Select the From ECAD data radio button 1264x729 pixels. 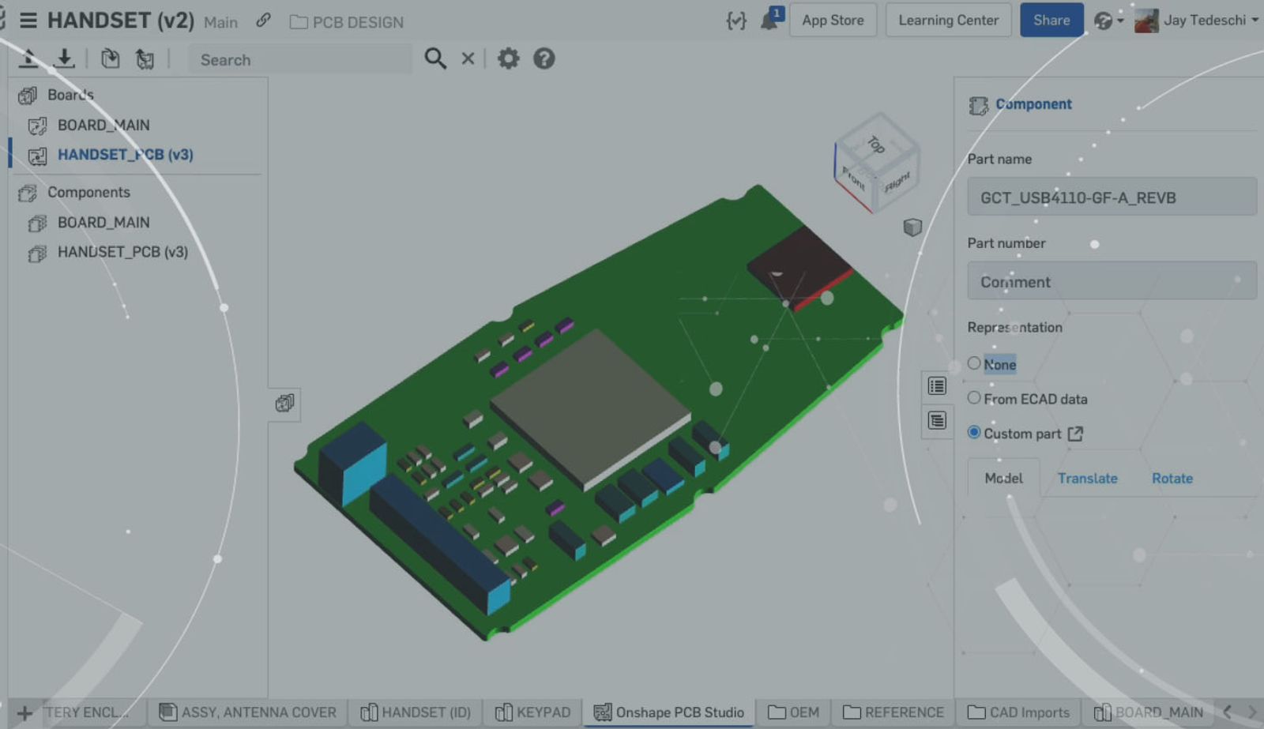(x=974, y=398)
